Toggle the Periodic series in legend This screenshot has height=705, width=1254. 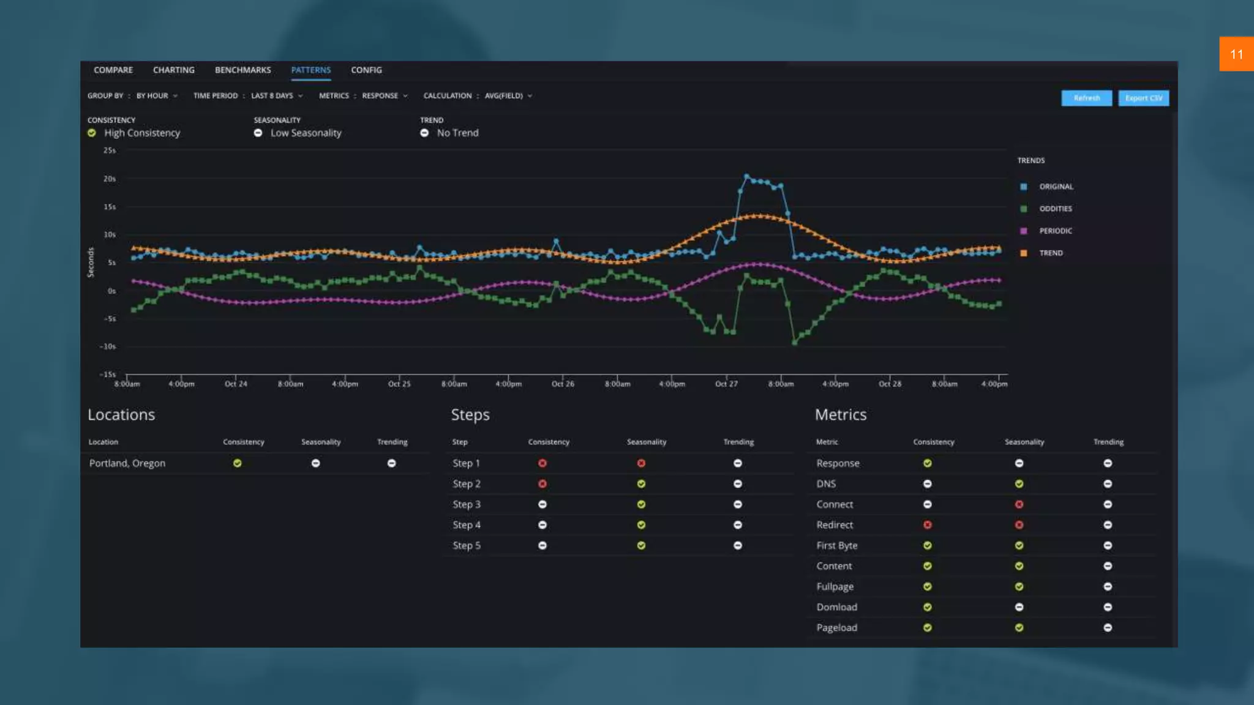(x=1055, y=231)
